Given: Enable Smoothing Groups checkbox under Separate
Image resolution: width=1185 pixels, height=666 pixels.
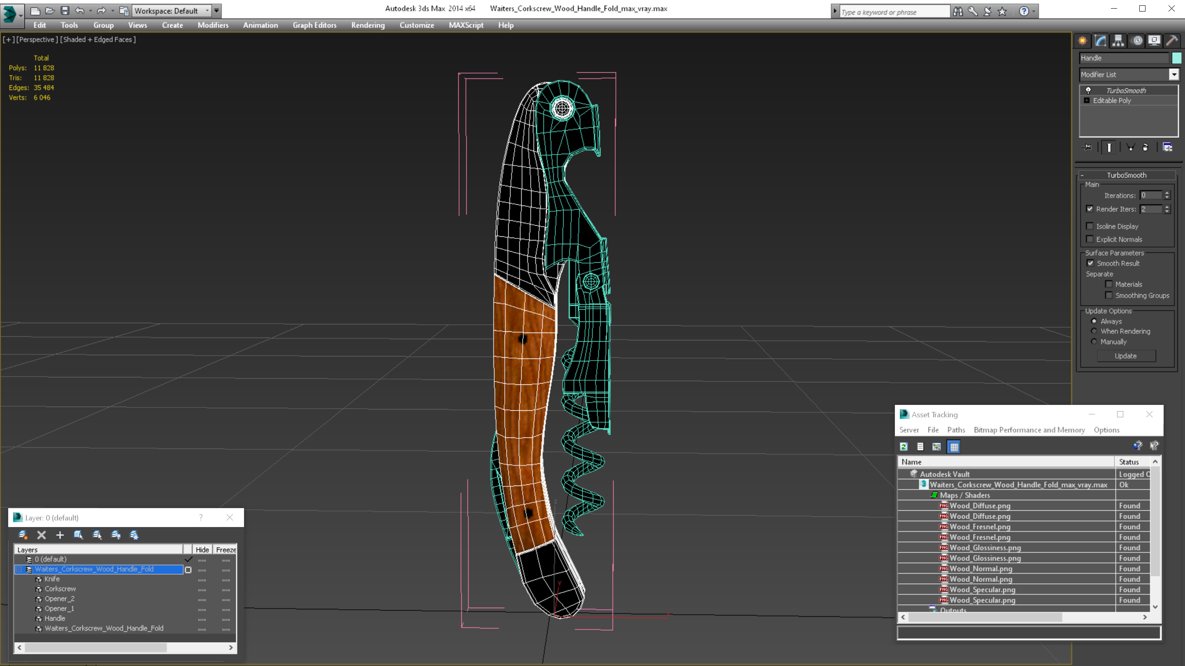Looking at the screenshot, I should click(x=1108, y=295).
